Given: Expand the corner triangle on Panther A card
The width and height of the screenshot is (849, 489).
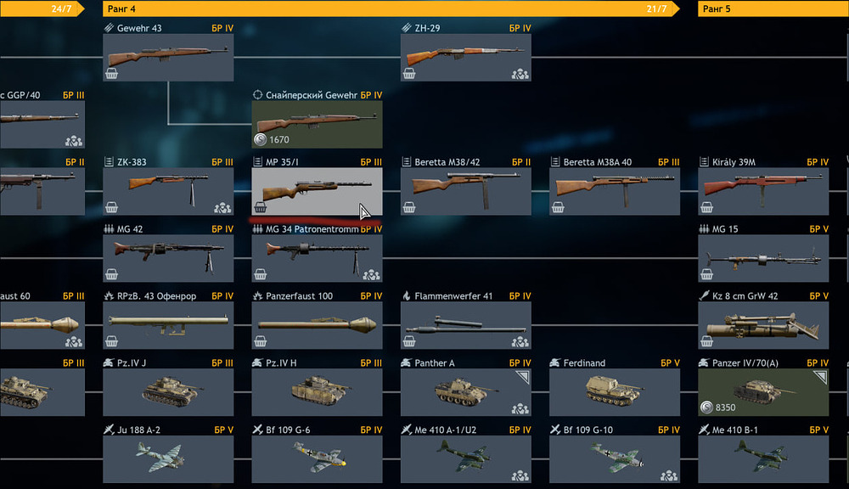Looking at the screenshot, I should [522, 377].
